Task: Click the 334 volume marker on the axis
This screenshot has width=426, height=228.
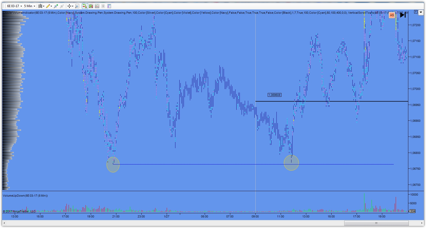Action: coord(412,211)
